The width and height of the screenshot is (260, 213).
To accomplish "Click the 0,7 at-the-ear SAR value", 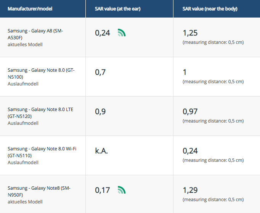I will (x=100, y=72).
